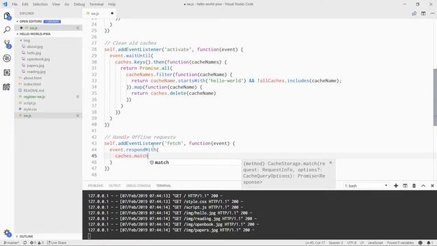This screenshot has width=437, height=246.
Task: Accept the match autocomplete suggestion
Action: tap(194, 163)
